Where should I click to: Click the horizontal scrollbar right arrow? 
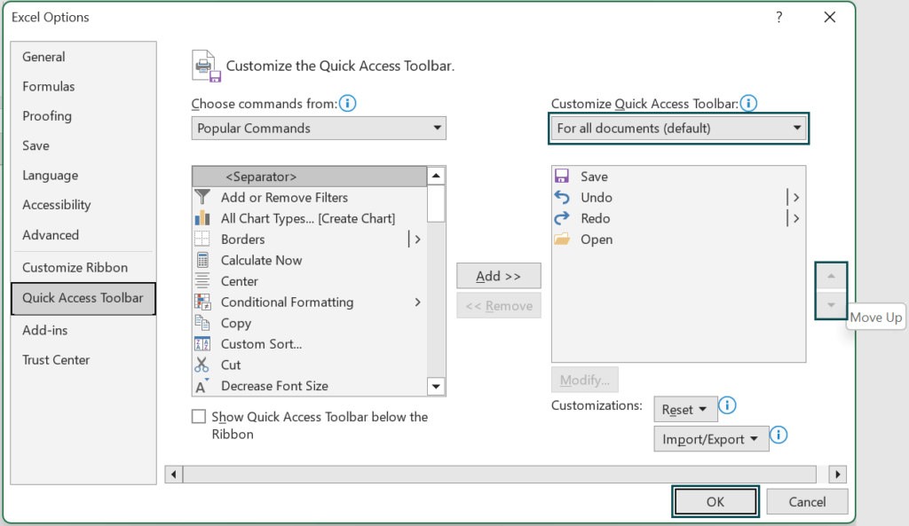click(x=837, y=474)
